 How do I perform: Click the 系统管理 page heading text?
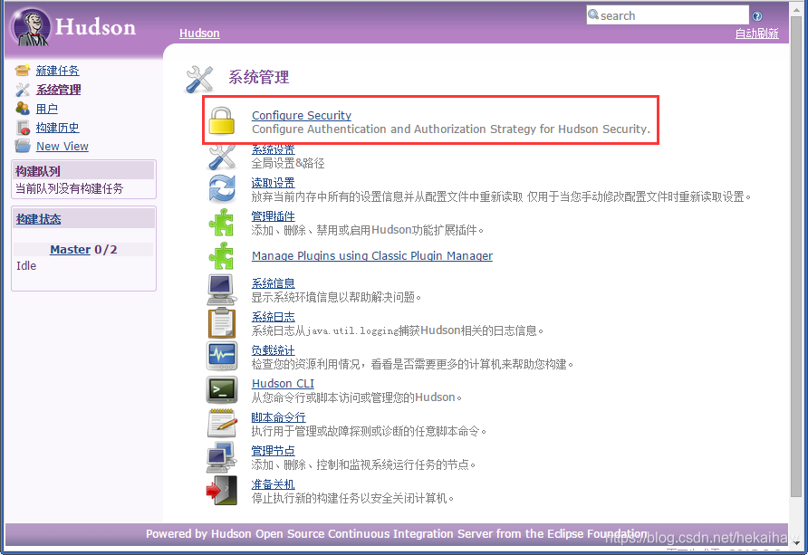click(259, 77)
